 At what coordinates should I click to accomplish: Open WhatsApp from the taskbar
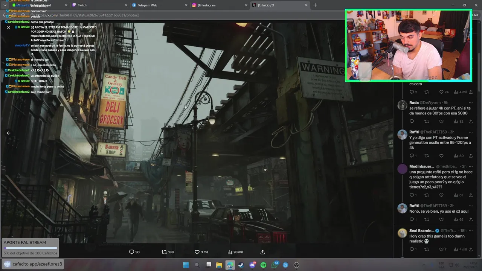point(275,265)
